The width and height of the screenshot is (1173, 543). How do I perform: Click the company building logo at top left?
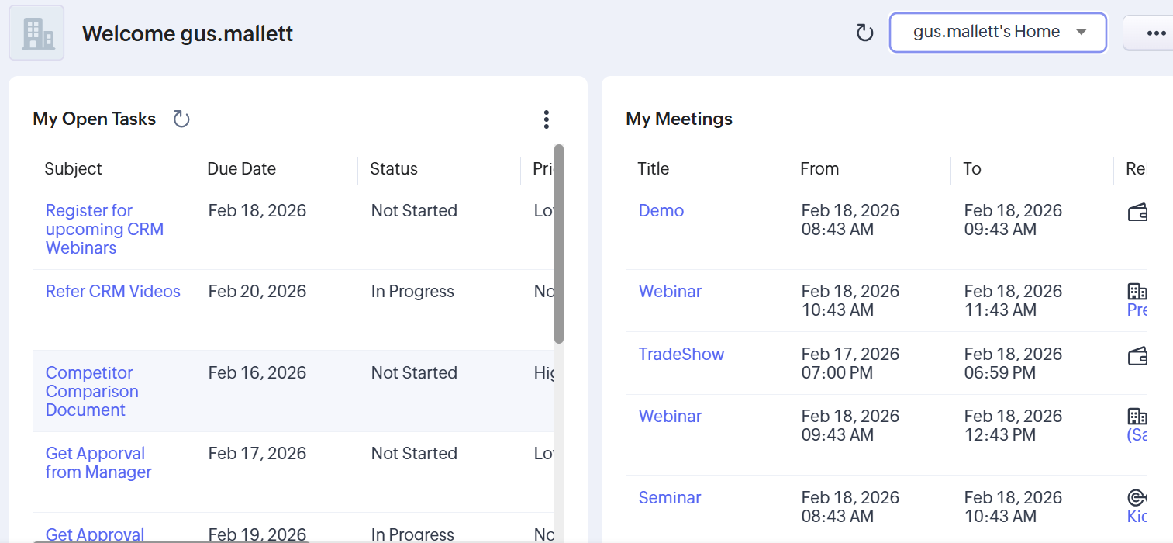point(36,32)
